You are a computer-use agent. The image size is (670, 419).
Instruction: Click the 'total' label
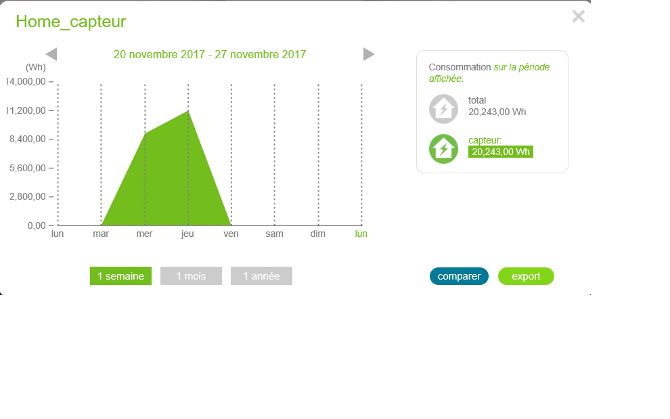point(477,100)
